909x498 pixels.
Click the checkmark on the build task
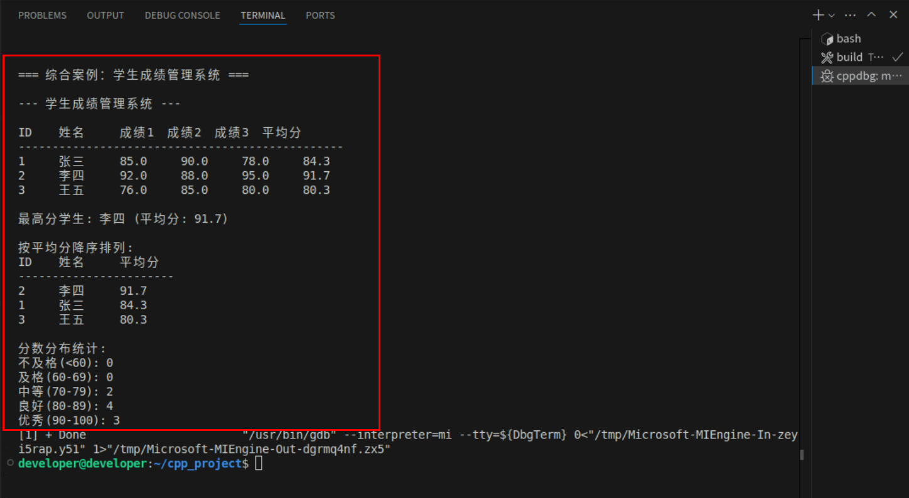(898, 57)
